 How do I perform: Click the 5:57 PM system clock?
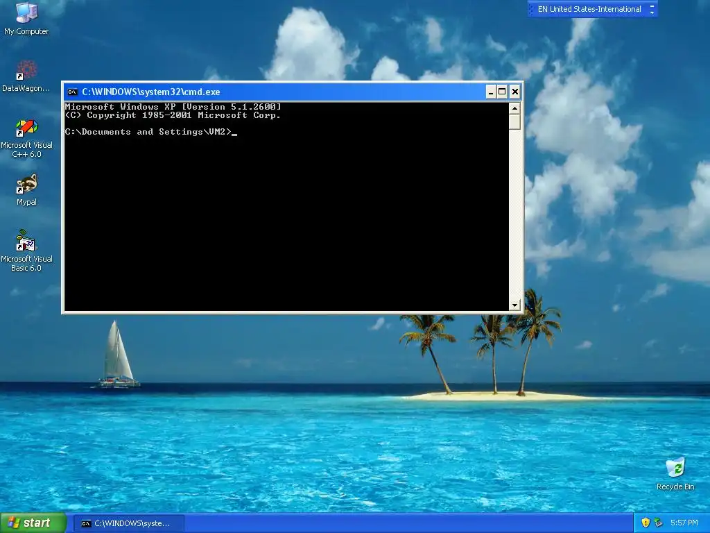684,523
